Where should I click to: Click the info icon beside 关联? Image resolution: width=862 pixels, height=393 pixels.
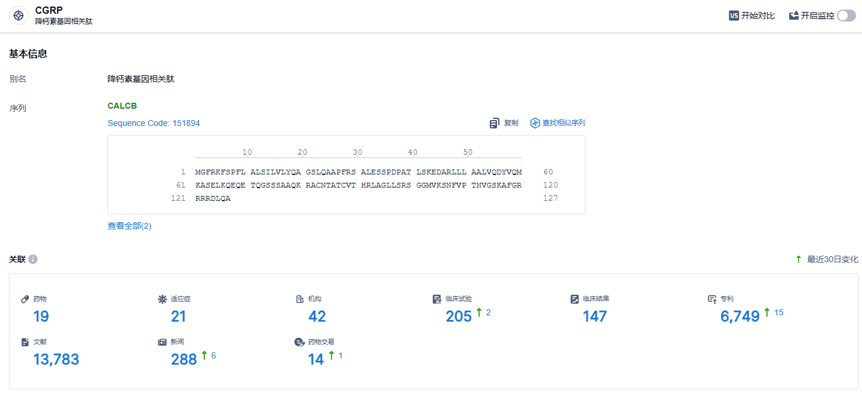coord(33,259)
